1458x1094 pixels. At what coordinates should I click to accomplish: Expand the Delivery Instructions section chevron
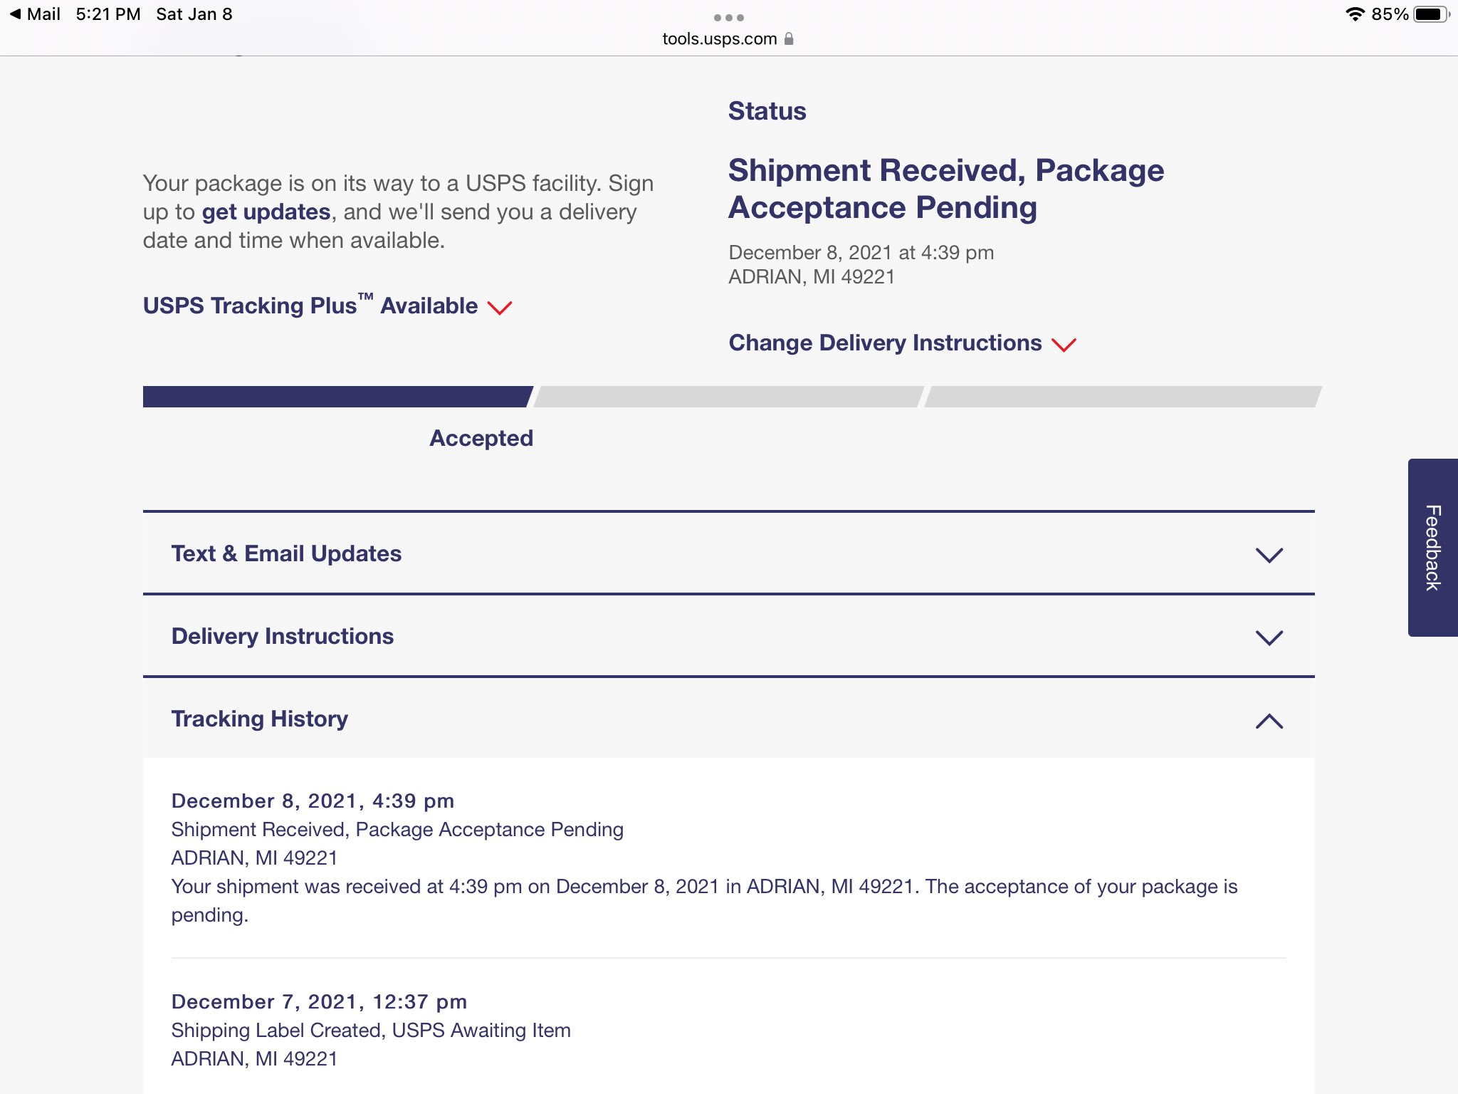pos(1269,637)
